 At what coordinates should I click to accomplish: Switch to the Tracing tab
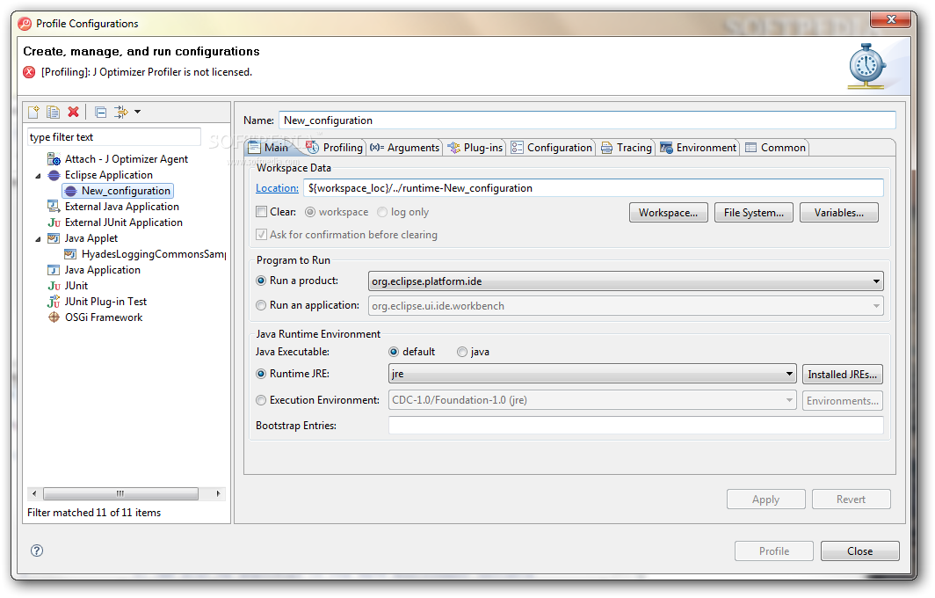click(x=626, y=148)
